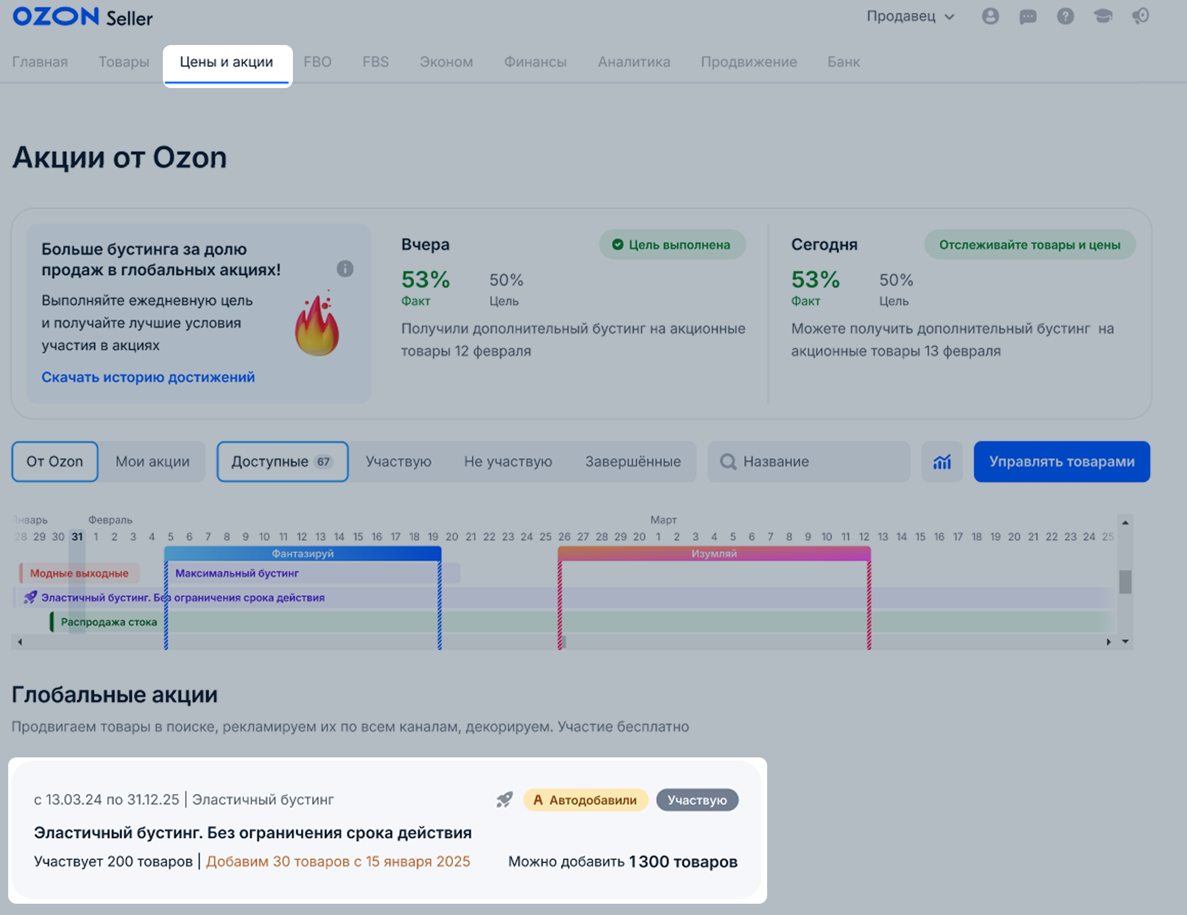The width and height of the screenshot is (1187, 915).
Task: Open the FBS tab
Action: [375, 62]
